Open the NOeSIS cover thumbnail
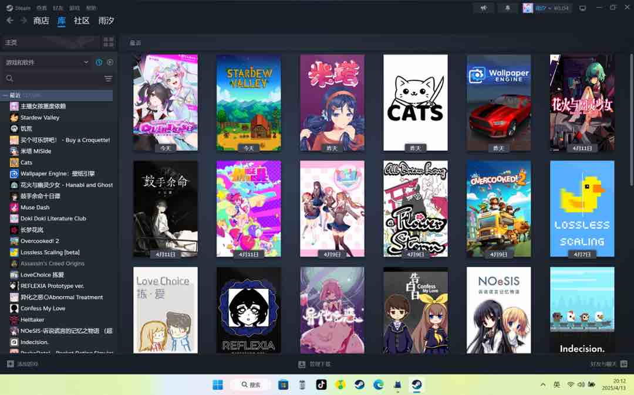The image size is (634, 395). 498,310
